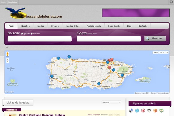
Task: Zoom in on the map
Action: tap(8, 59)
